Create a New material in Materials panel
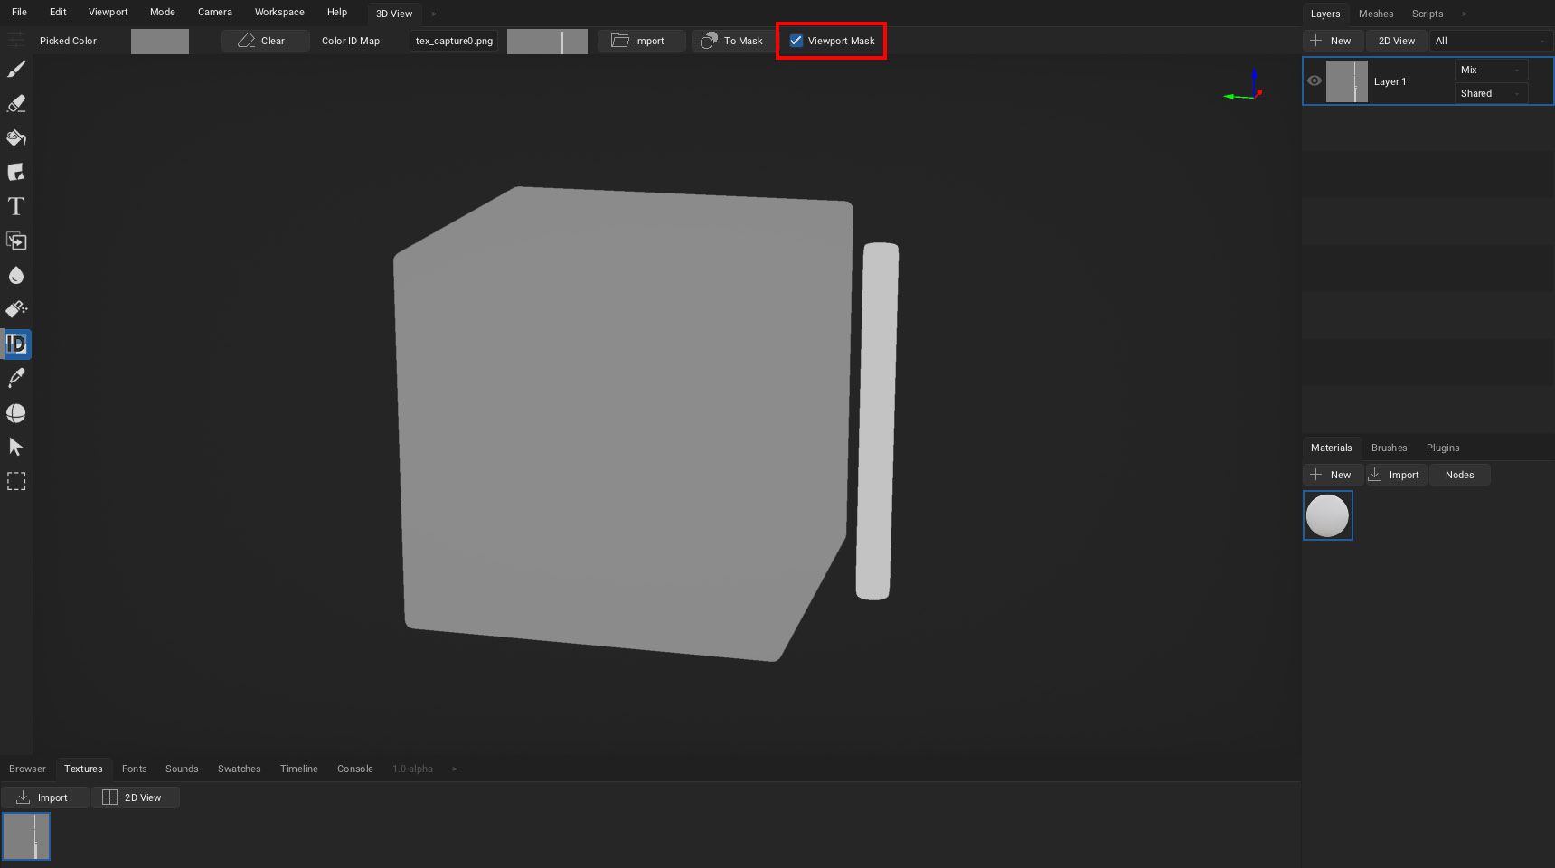 click(1333, 475)
